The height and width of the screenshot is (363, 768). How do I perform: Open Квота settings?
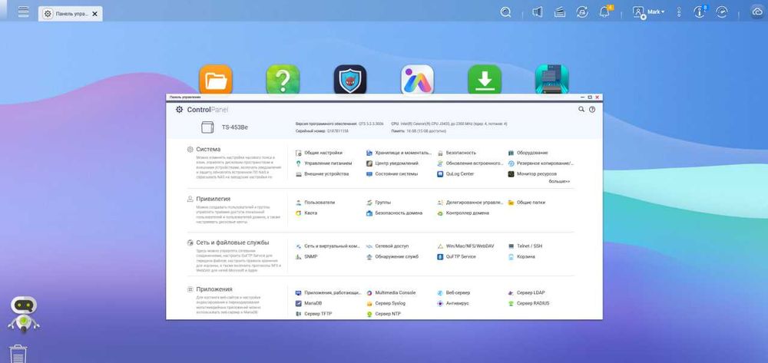[x=306, y=213]
